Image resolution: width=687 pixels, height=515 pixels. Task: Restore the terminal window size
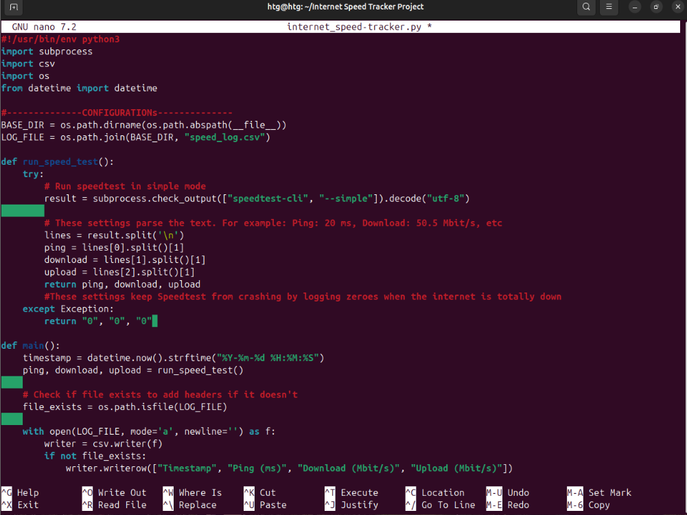(x=656, y=7)
